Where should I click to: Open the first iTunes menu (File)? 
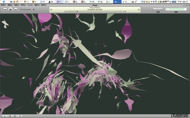click(x=3, y=5)
